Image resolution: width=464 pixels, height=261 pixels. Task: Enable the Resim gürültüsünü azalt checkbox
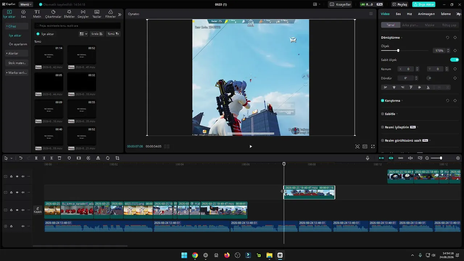coord(382,140)
